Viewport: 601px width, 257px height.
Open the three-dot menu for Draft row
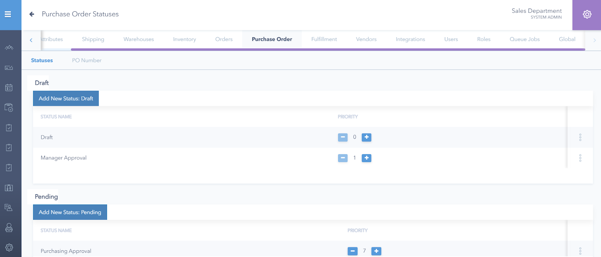580,137
